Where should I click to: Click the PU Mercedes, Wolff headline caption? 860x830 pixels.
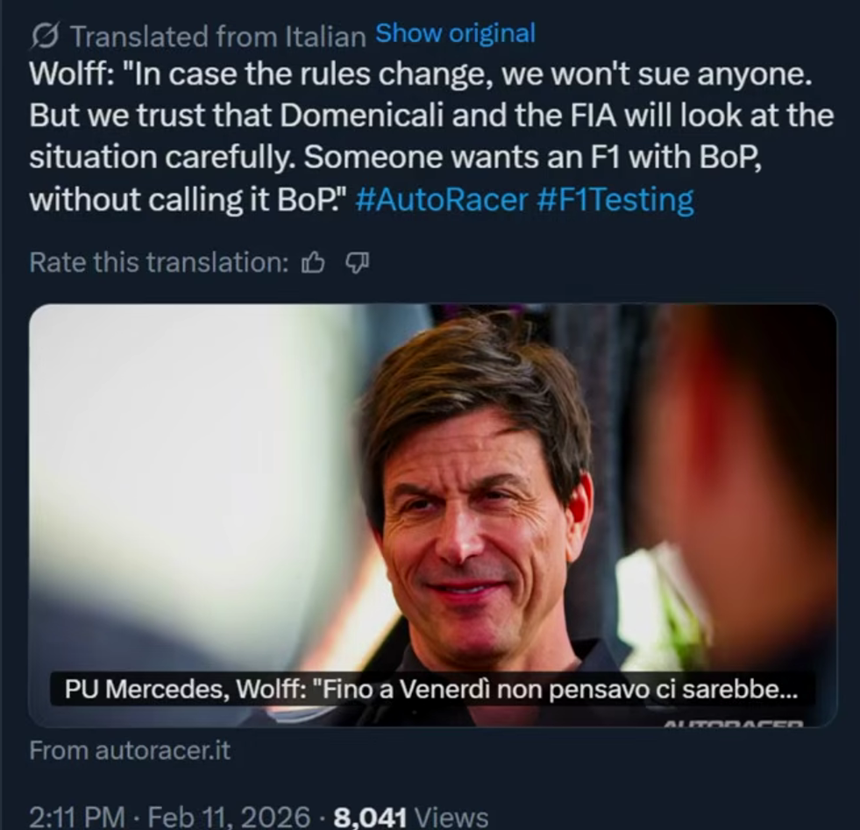[431, 689]
